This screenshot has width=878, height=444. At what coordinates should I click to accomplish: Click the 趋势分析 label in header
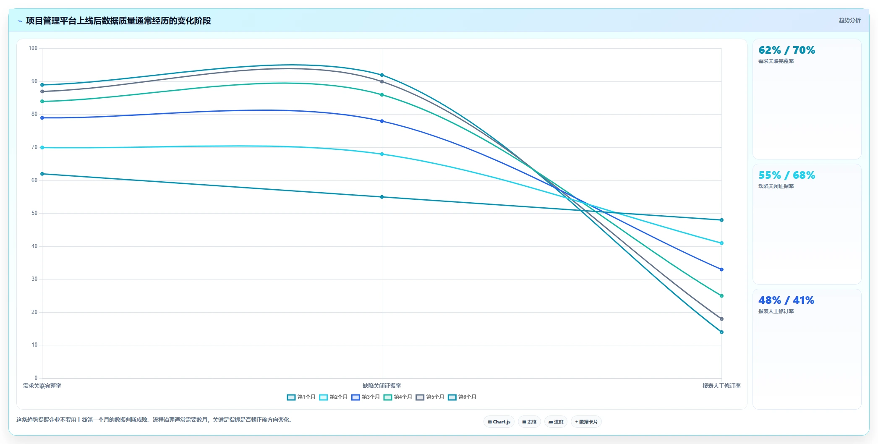click(849, 20)
